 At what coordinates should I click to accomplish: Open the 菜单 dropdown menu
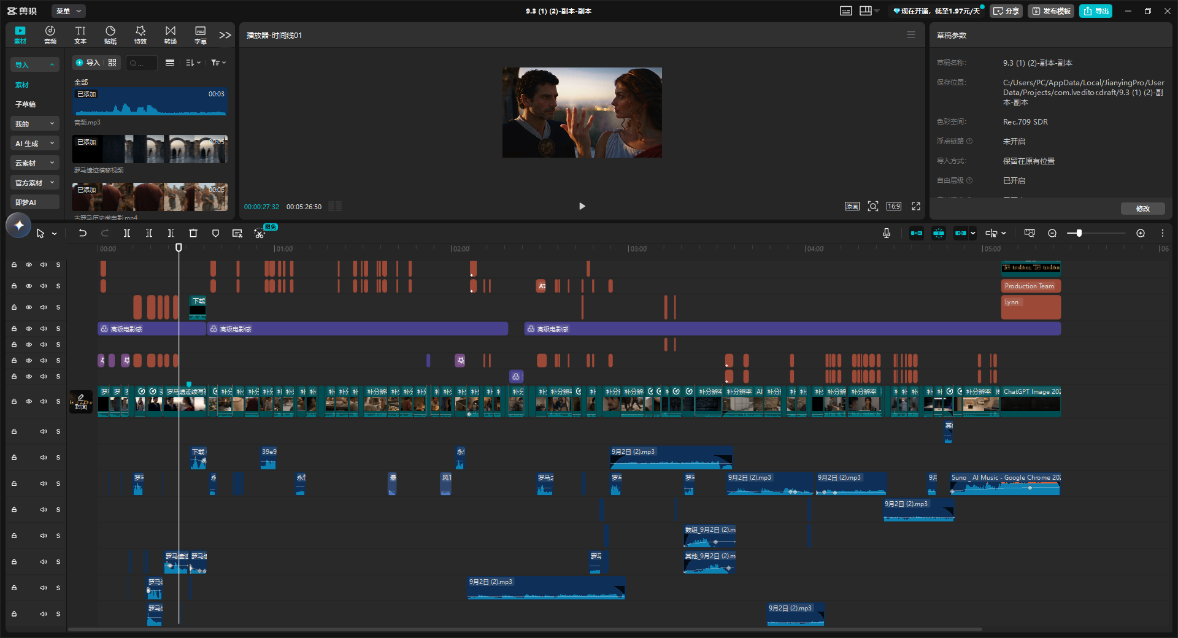[68, 11]
